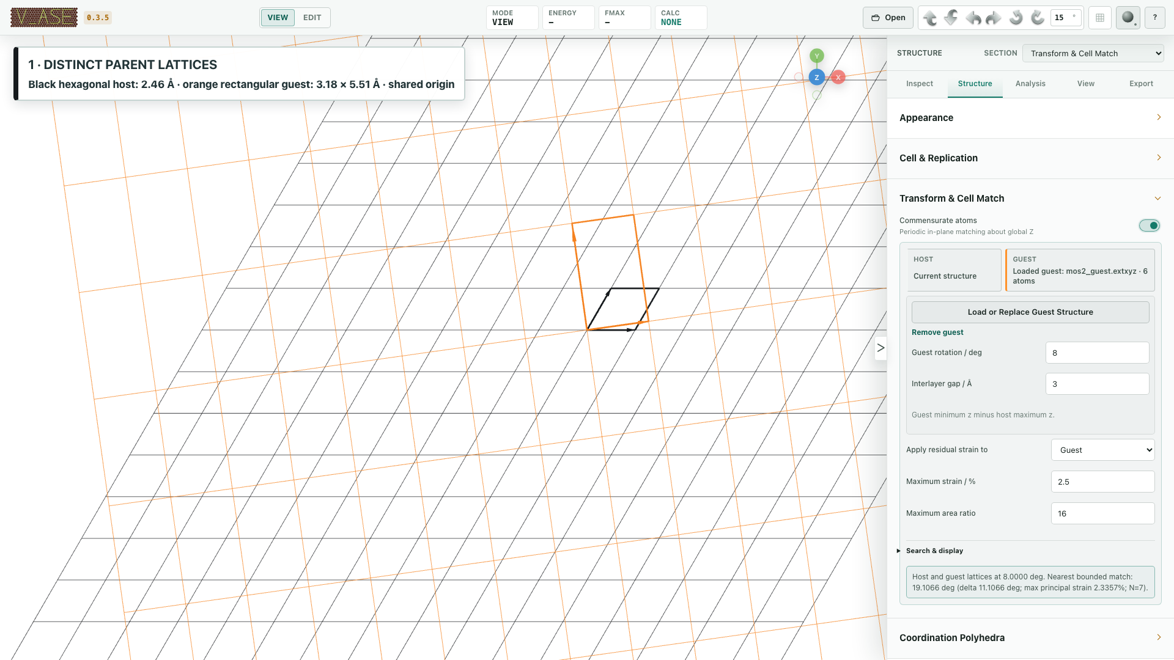This screenshot has height=660, width=1174.
Task: Expand the Cell & Replication section
Action: tap(1030, 158)
